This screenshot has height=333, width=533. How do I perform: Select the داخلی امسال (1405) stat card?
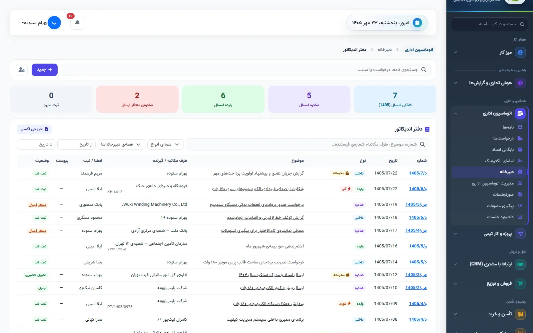tap(395, 99)
